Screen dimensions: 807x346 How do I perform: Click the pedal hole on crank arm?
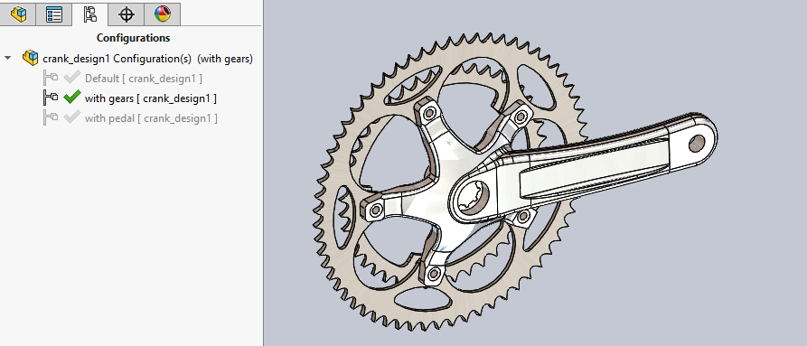tap(697, 143)
